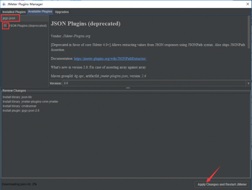Click the 'Install library: jmeter-plugins-cmn-jmeter' line
Viewport: 252px width, 190px height.
pos(30,101)
